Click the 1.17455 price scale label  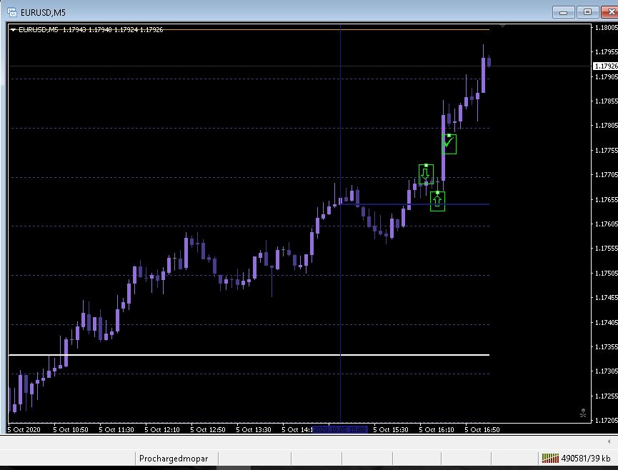click(x=606, y=297)
